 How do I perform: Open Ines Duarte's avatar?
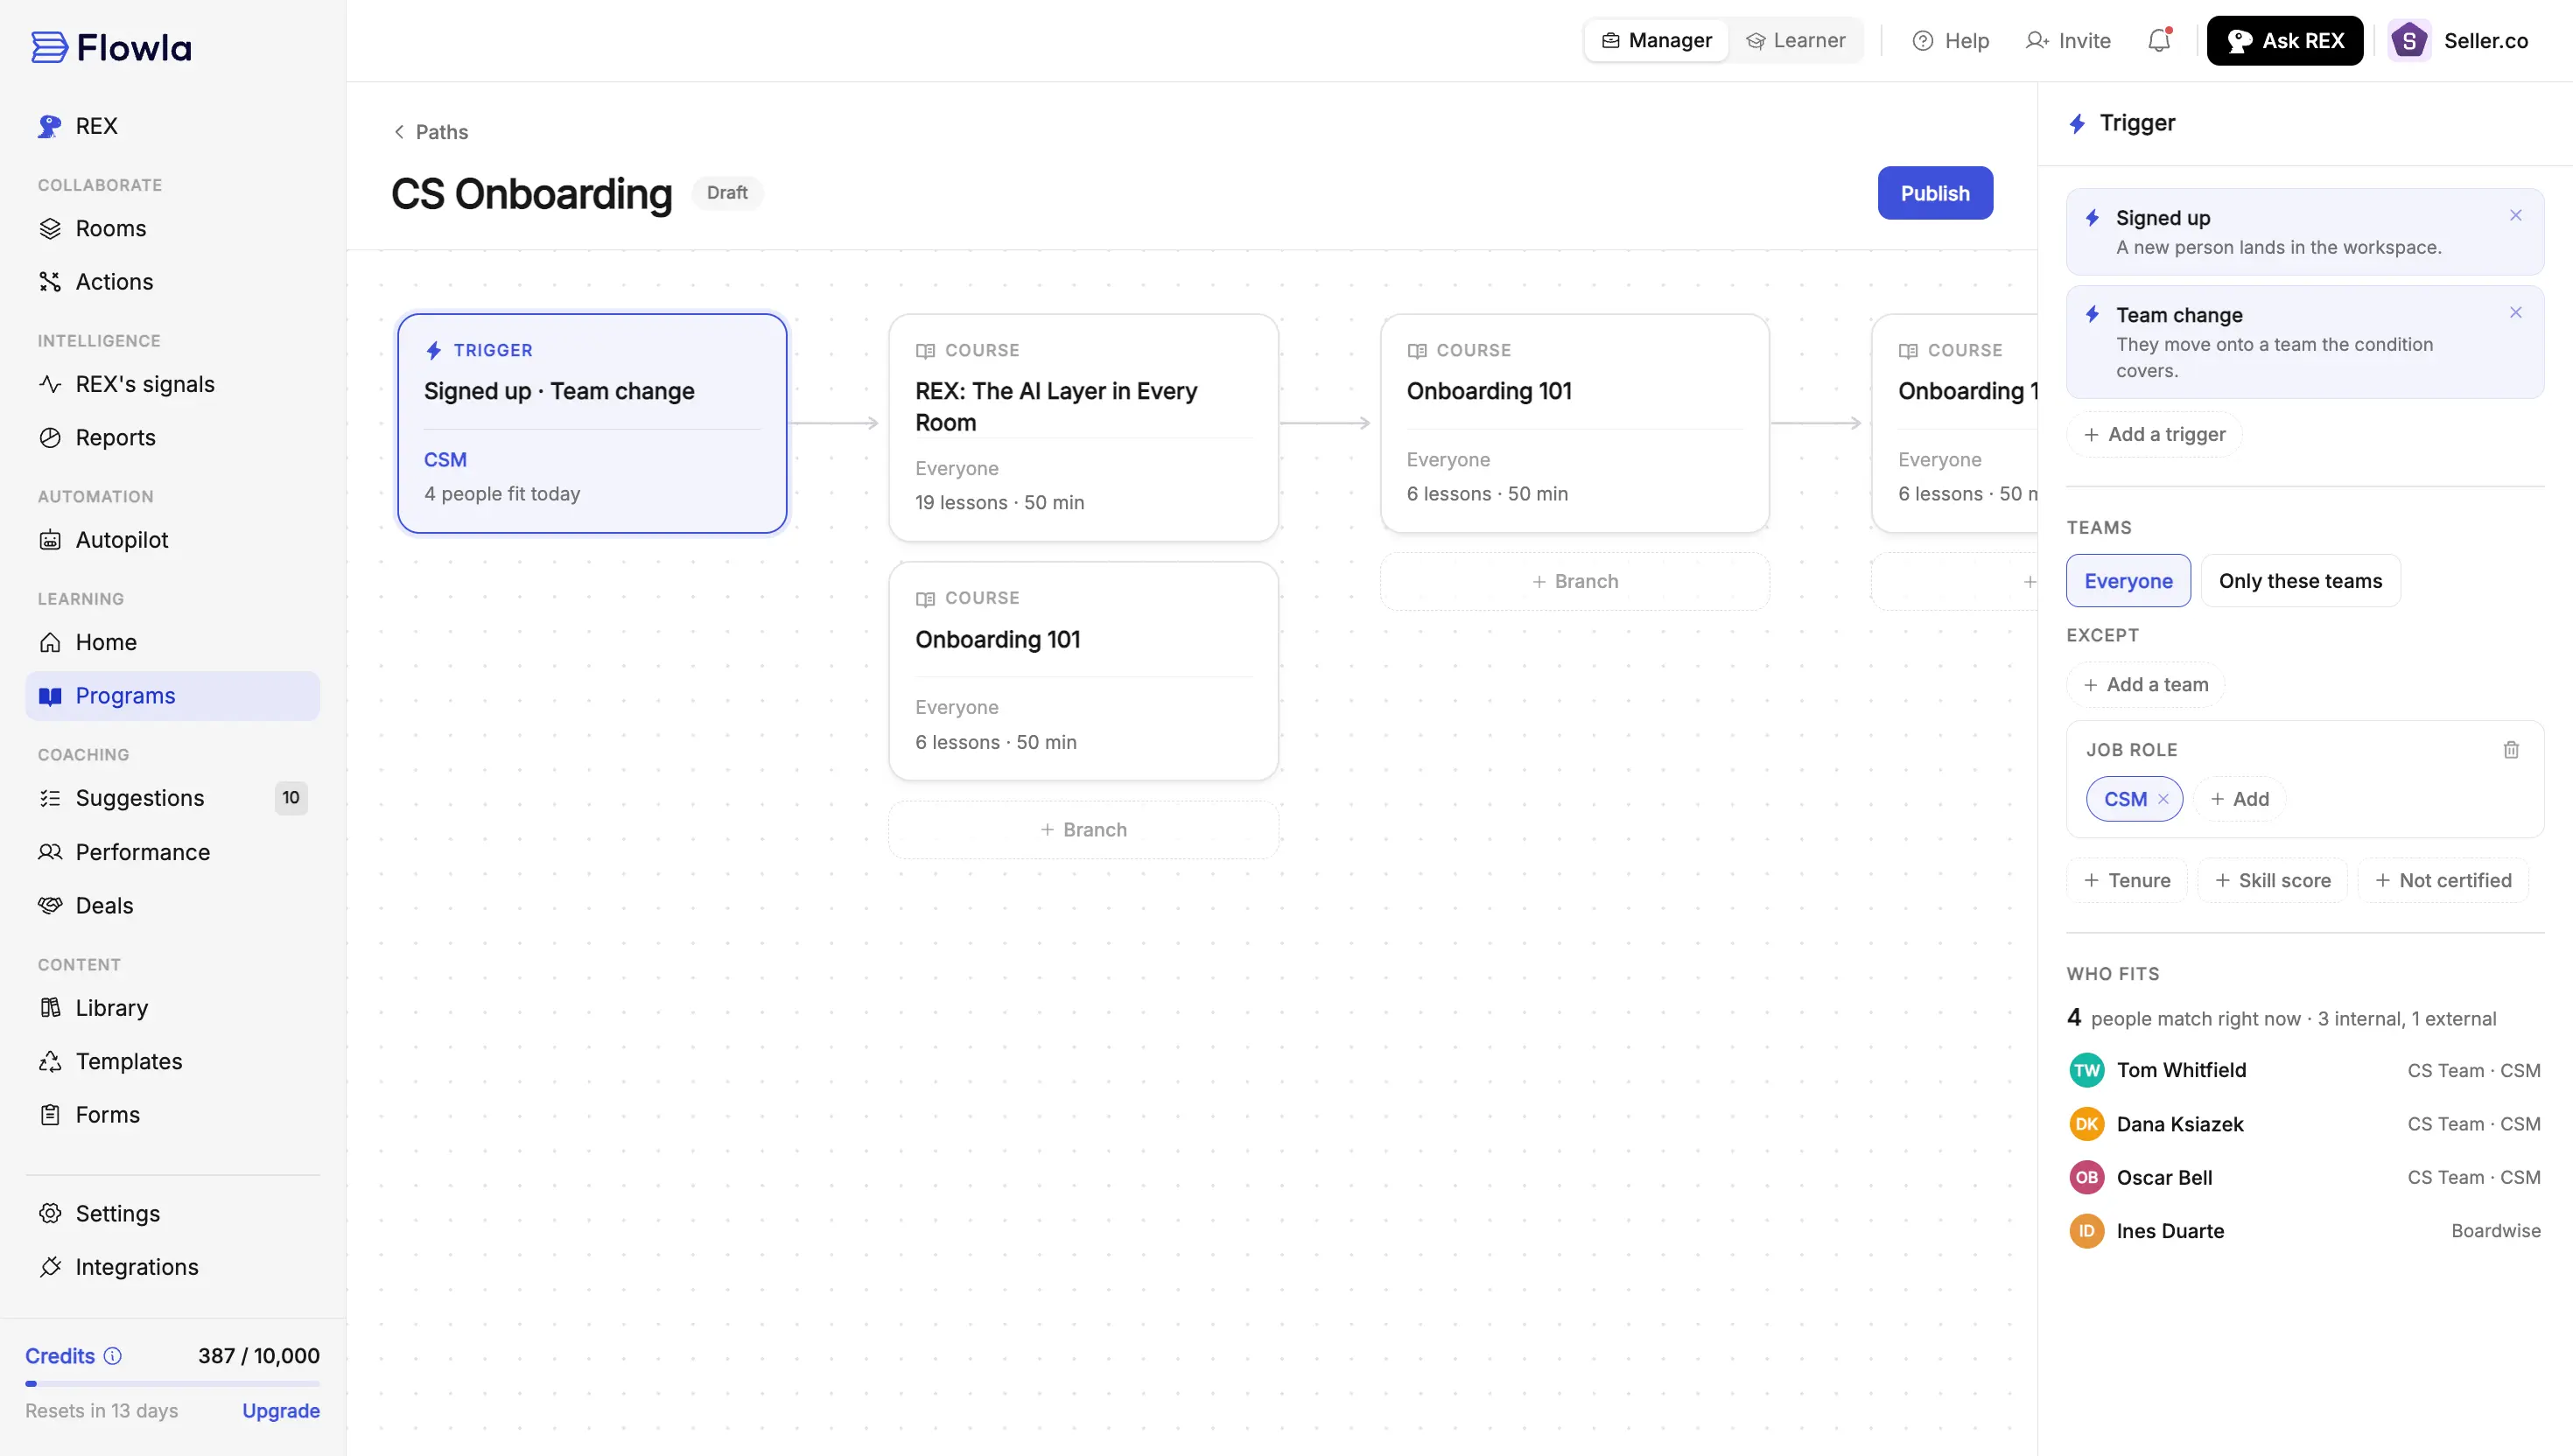[x=2086, y=1231]
